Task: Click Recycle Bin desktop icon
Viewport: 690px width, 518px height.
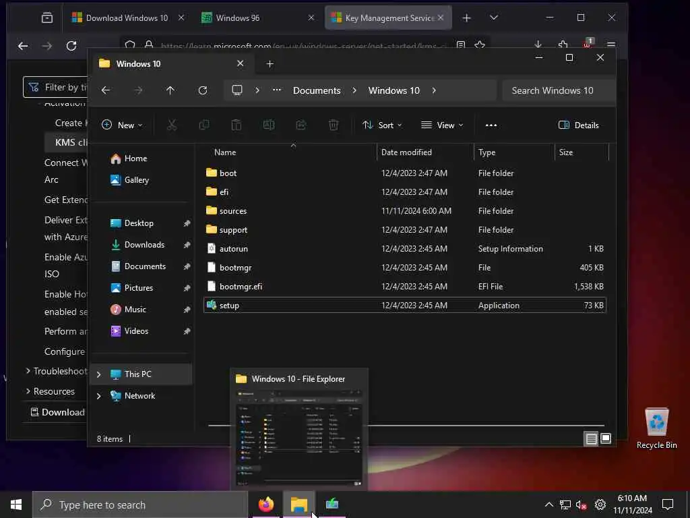Action: pyautogui.click(x=656, y=428)
